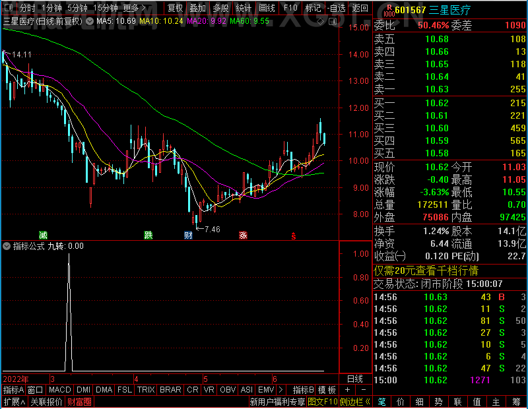Viewport: 528px width, 409px height.
Task: Select the 筹 chips tab
Action: click(517, 402)
